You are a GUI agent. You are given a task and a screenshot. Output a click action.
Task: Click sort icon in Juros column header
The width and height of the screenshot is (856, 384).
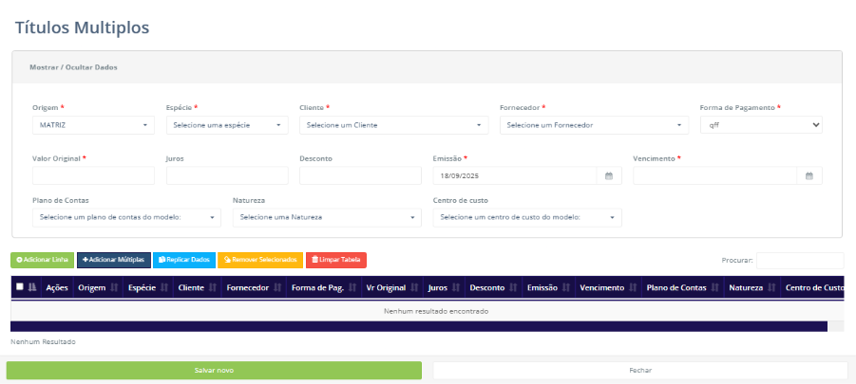[456, 287]
